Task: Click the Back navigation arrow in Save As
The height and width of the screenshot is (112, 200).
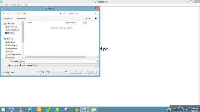Action: [4, 13]
